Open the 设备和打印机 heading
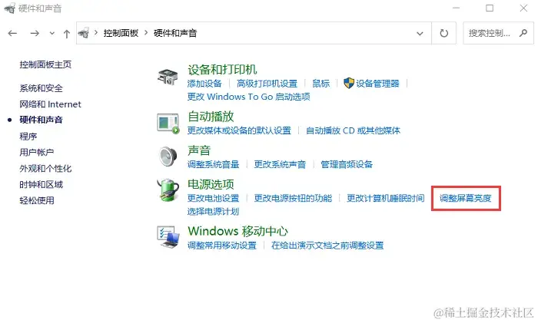 (222, 70)
